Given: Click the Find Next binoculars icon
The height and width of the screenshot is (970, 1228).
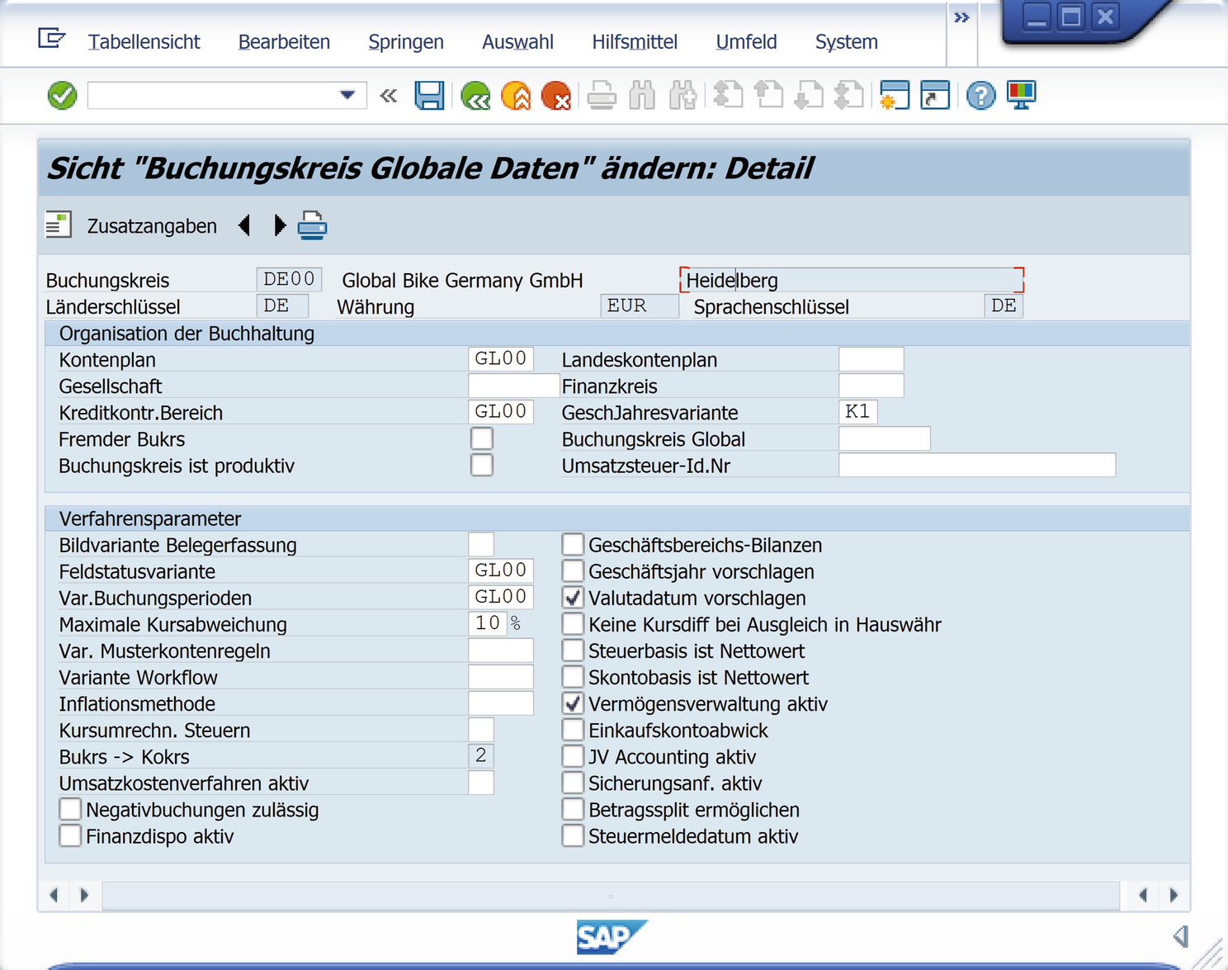Looking at the screenshot, I should point(682,96).
